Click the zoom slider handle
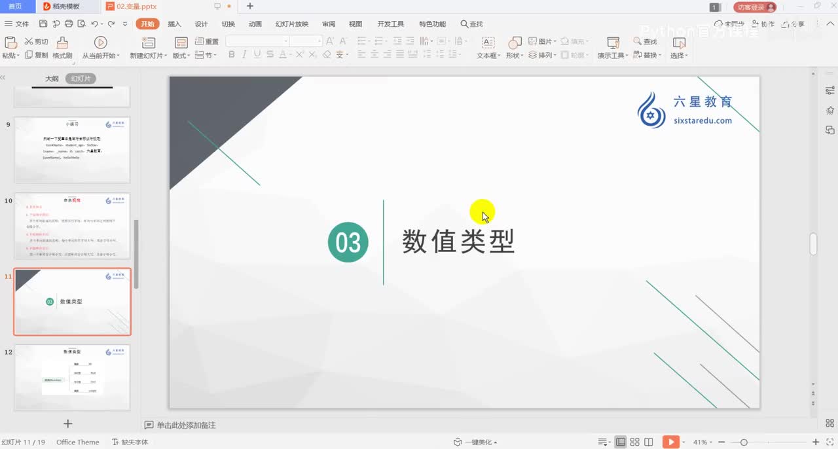This screenshot has height=449, width=838. (x=744, y=442)
